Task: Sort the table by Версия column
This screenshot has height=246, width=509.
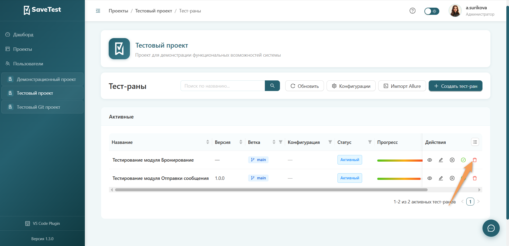Action: (x=241, y=142)
